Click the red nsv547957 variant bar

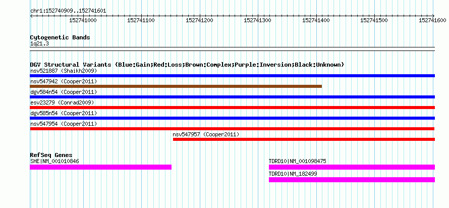(x=304, y=139)
